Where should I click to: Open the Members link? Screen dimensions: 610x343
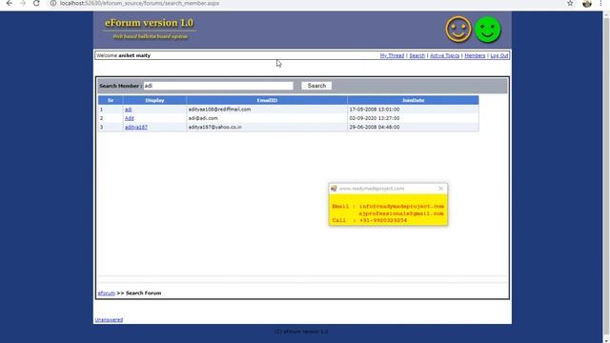coord(475,55)
